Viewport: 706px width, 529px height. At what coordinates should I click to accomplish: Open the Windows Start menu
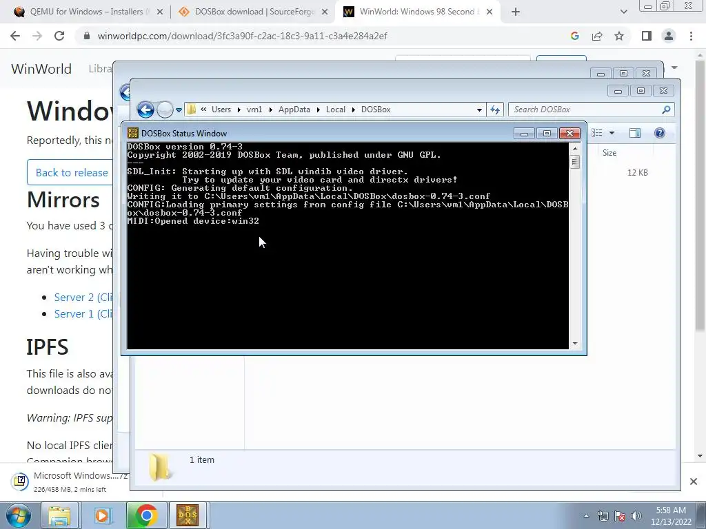(18, 515)
